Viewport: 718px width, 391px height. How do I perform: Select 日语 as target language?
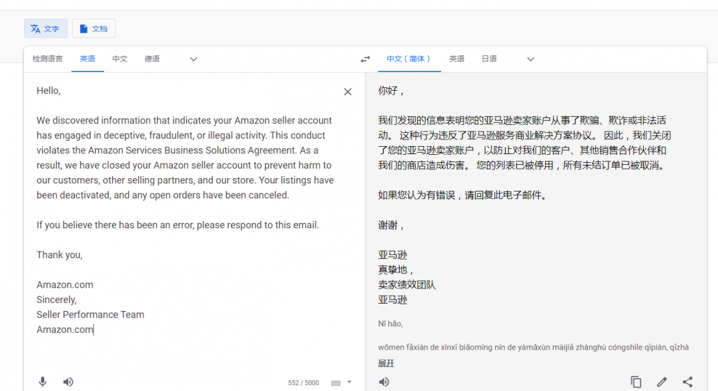pos(489,59)
